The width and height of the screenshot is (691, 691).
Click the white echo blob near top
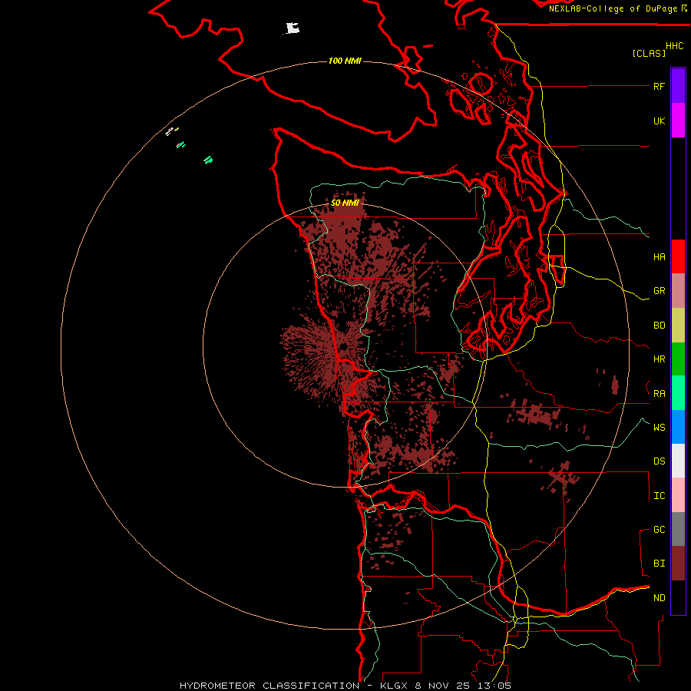tap(292, 28)
